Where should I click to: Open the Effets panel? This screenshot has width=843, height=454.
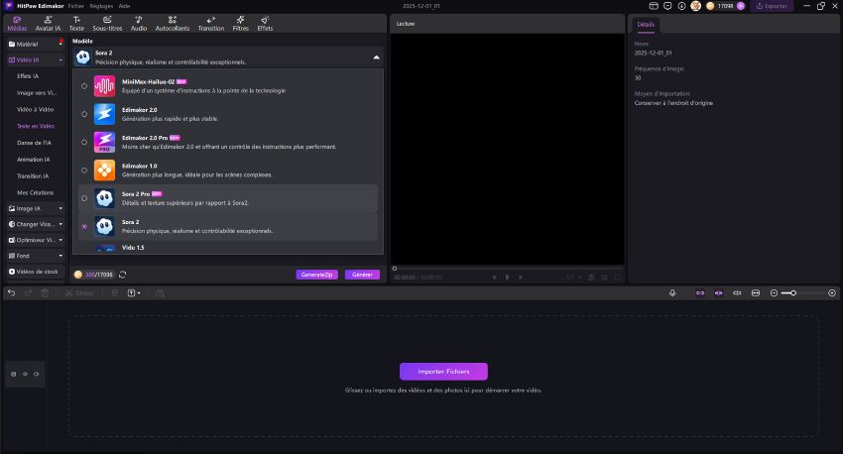tap(265, 24)
